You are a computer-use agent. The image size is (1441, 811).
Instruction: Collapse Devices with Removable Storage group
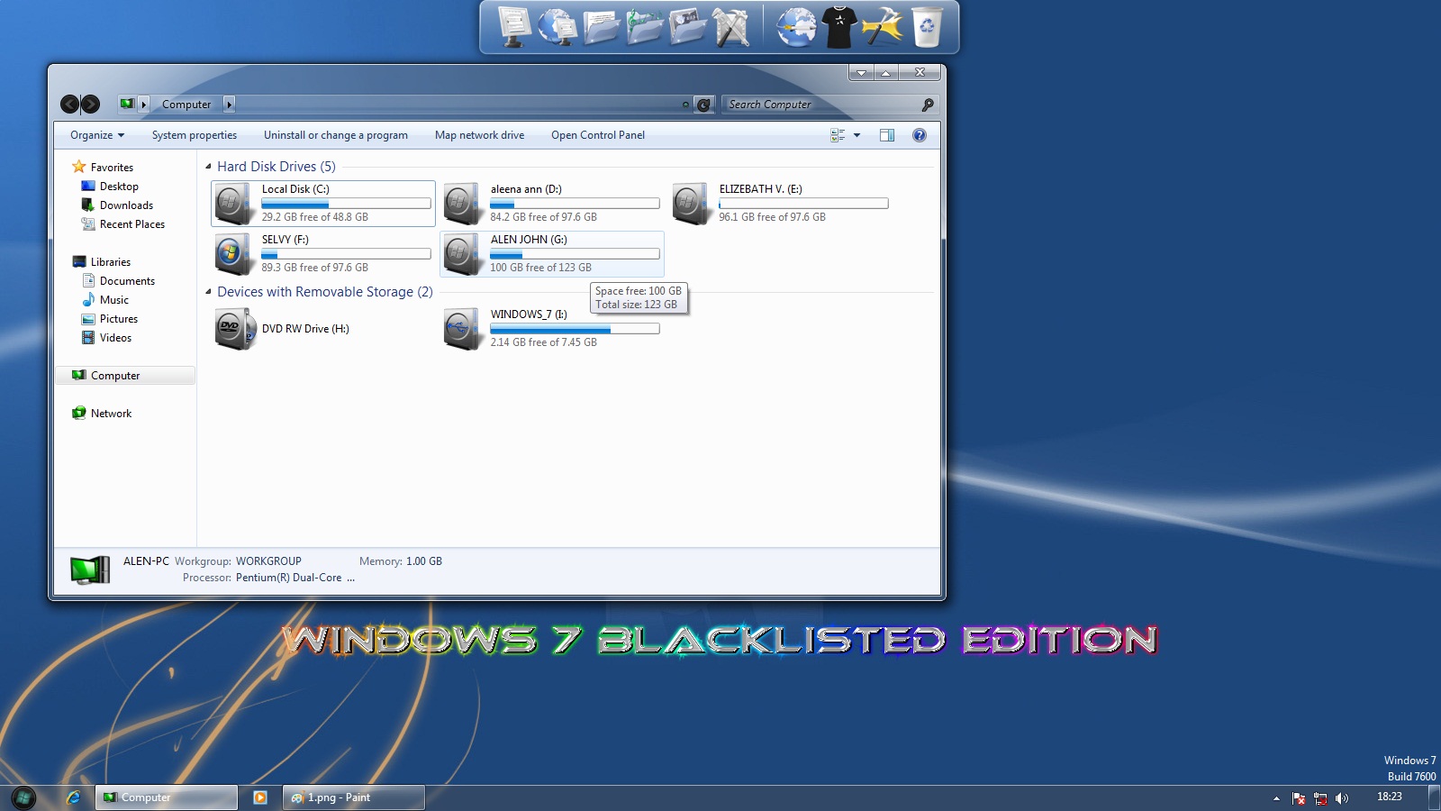tap(209, 292)
